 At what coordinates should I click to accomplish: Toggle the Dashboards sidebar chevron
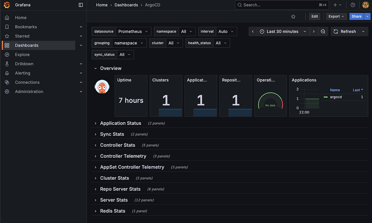coord(81,45)
